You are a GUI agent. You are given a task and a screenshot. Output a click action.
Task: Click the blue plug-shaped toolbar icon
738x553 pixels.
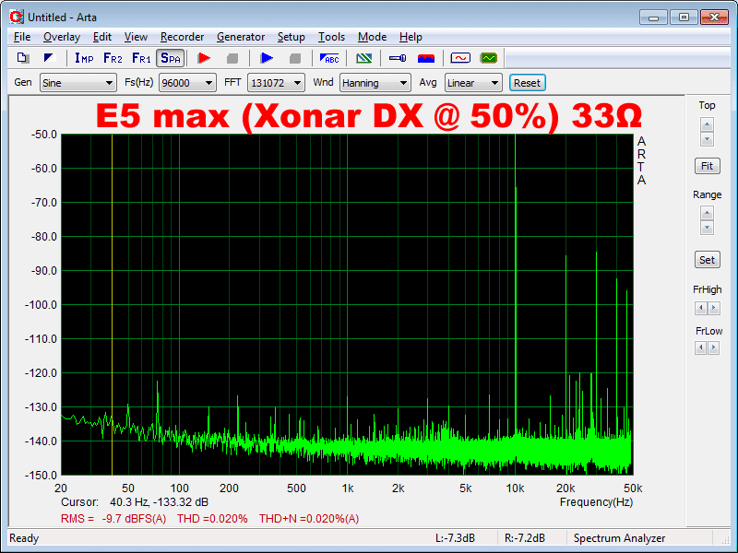(x=398, y=58)
